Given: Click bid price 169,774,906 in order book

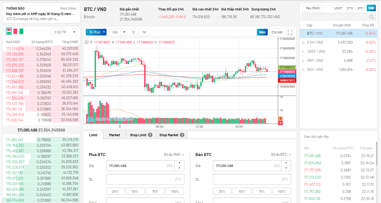Looking at the screenshot, I should pos(15,201).
